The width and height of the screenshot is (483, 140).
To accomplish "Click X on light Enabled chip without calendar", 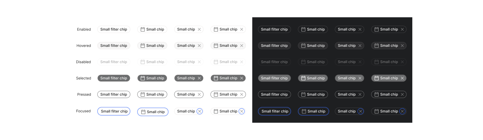I will (199, 29).
